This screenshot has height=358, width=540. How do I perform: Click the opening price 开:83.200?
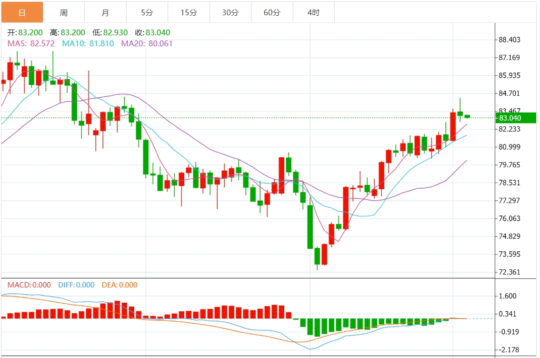pos(25,32)
